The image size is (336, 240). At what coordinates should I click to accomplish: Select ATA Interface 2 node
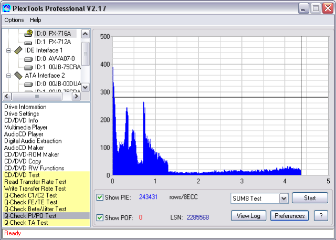(x=45, y=76)
